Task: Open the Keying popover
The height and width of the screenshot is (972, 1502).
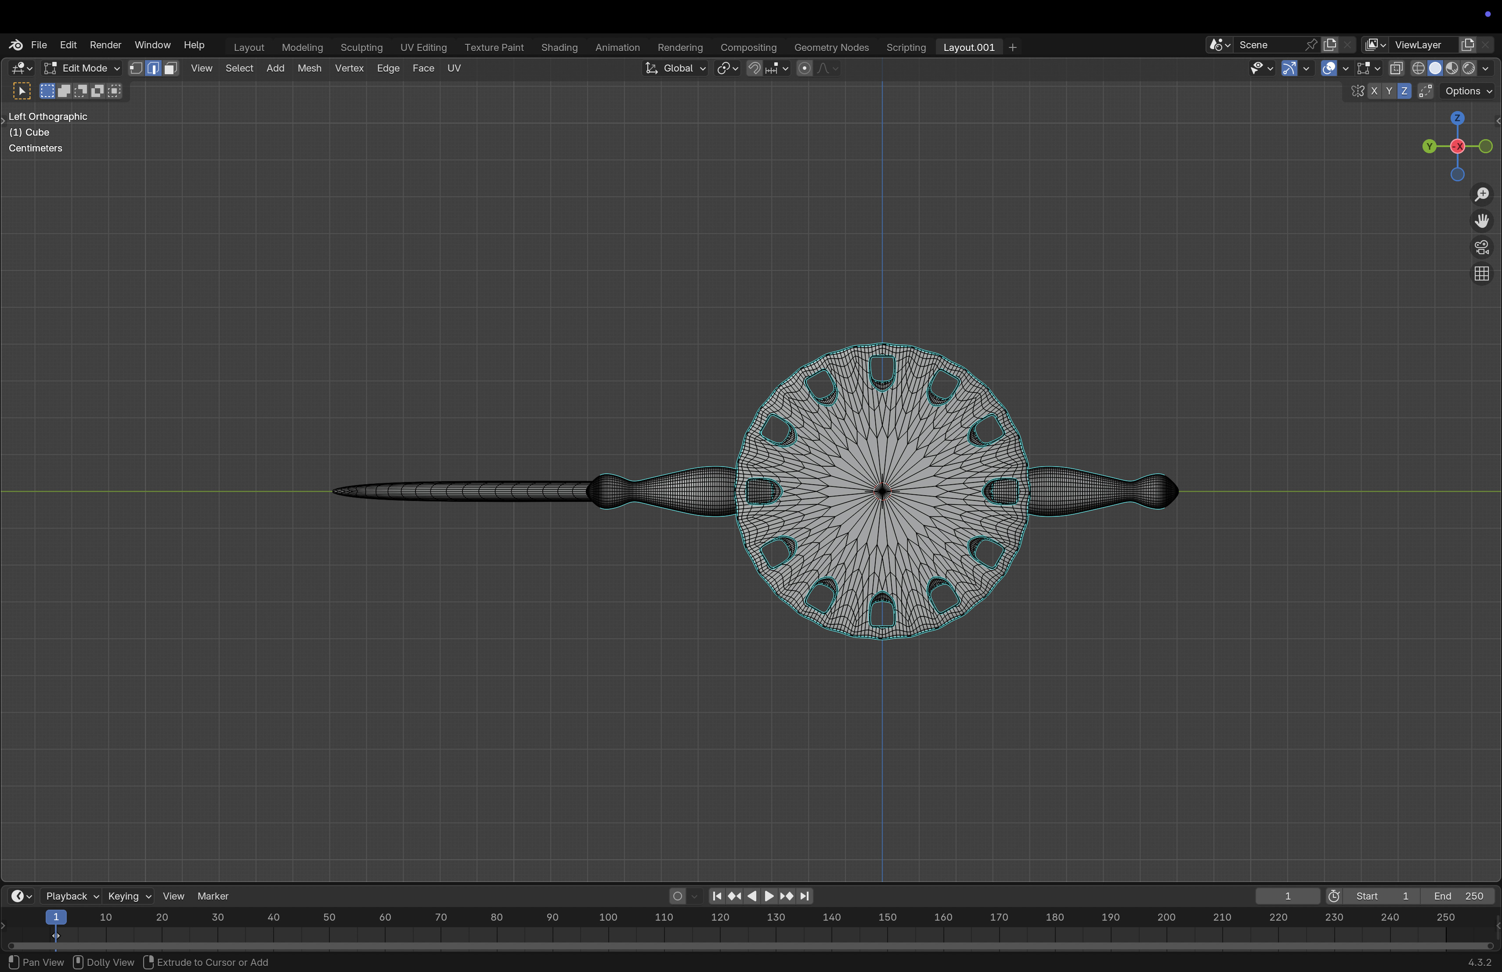Action: point(129,896)
